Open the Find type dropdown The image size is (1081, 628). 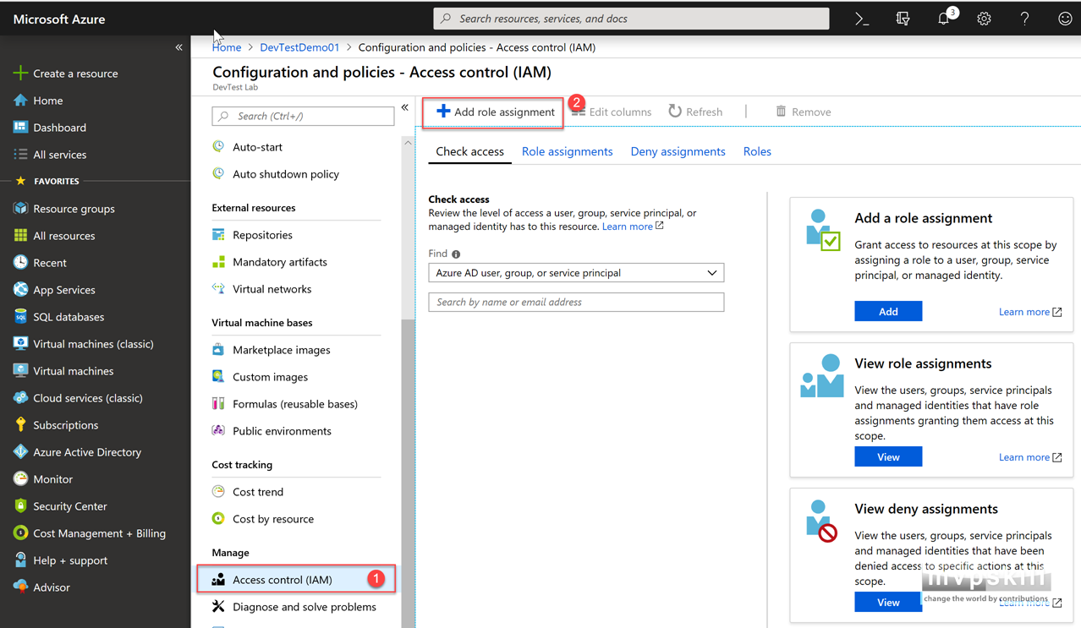click(576, 273)
